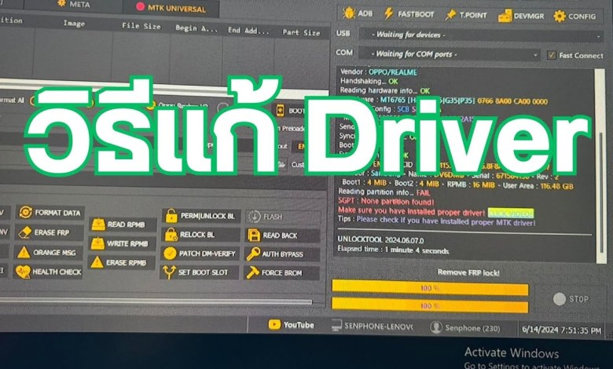Open the CONFIG gear settings
This screenshot has height=369, width=613.
click(560, 15)
